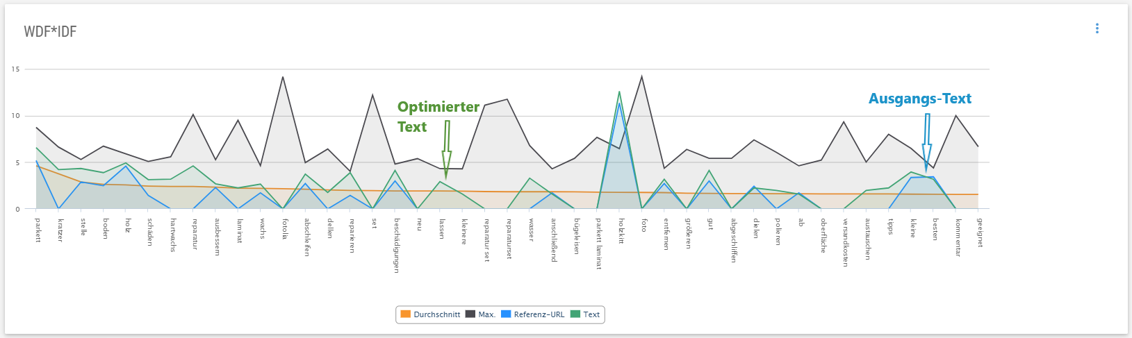Image resolution: width=1132 pixels, height=338 pixels.
Task: Hide the Max. series via legend label
Action: click(486, 314)
